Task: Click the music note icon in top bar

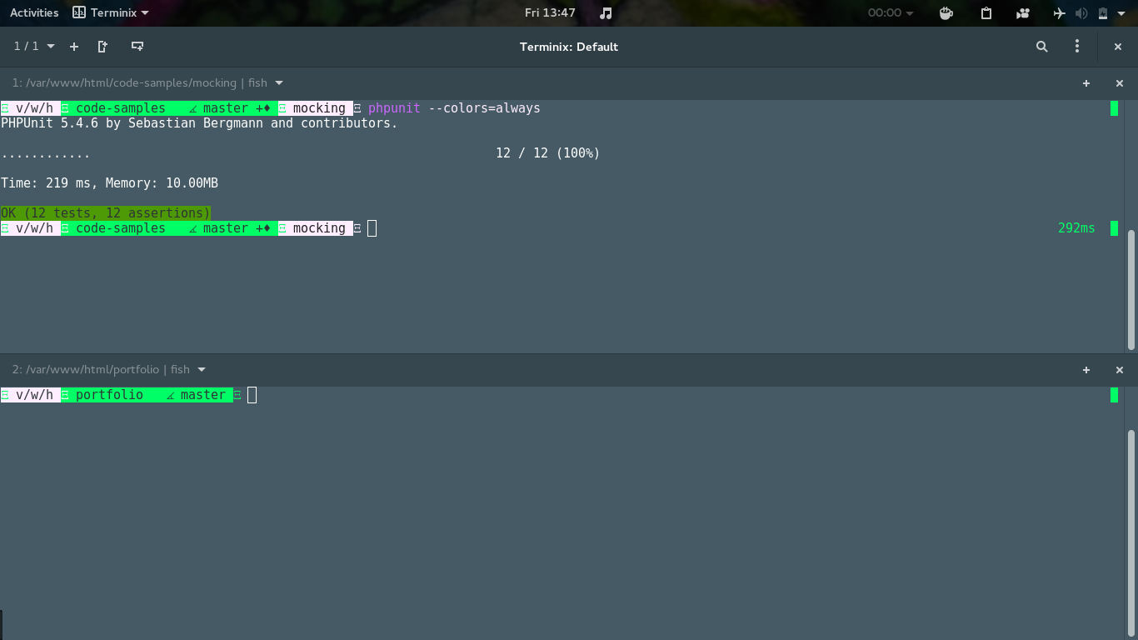Action: (x=606, y=12)
